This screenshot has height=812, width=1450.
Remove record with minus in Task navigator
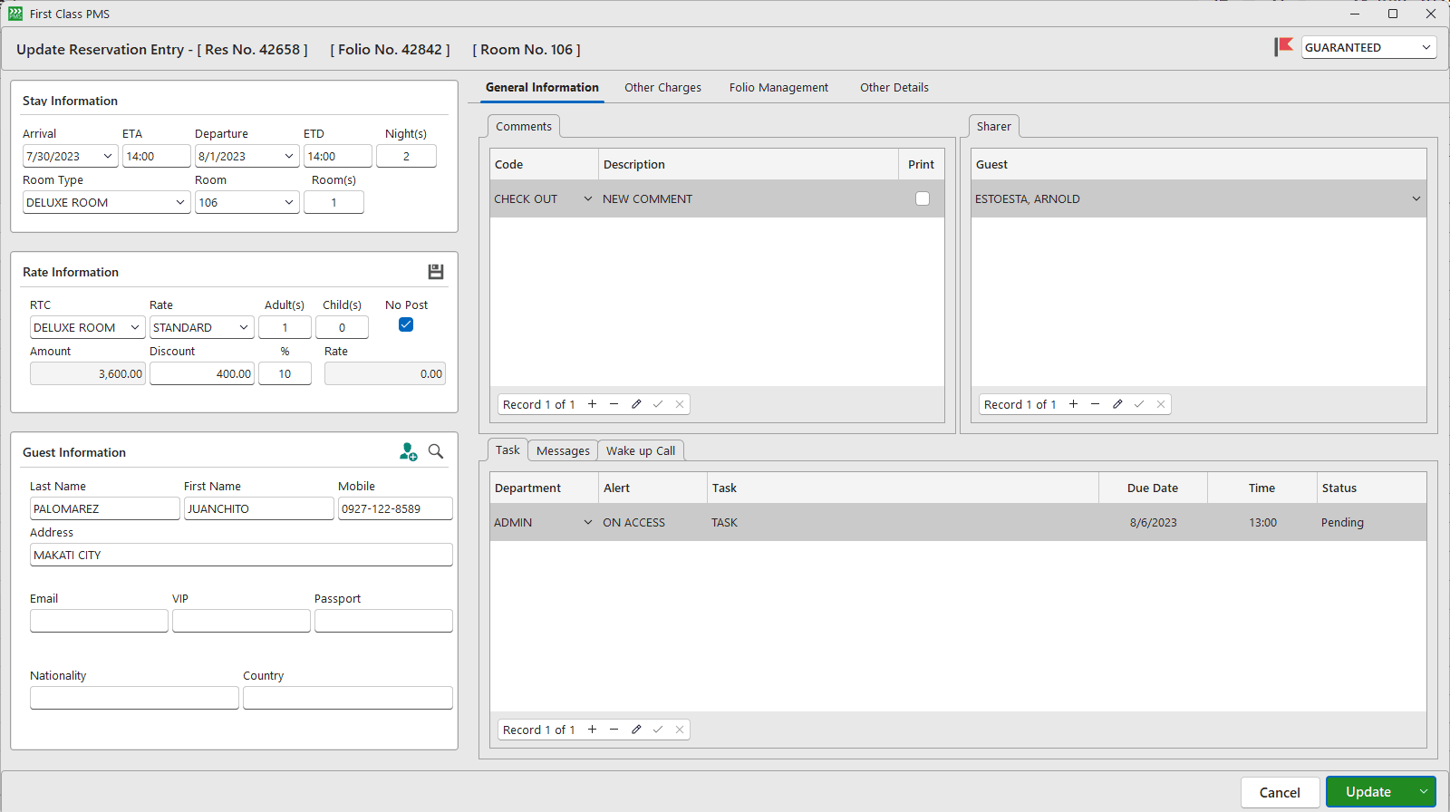click(x=614, y=730)
